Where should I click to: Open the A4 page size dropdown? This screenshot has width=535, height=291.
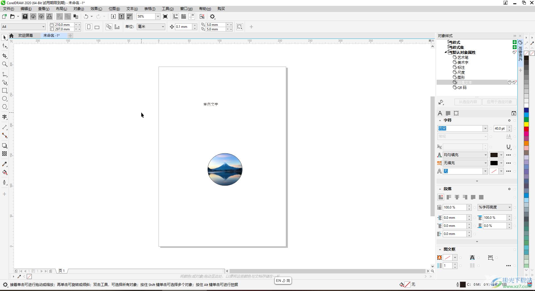pyautogui.click(x=43, y=27)
